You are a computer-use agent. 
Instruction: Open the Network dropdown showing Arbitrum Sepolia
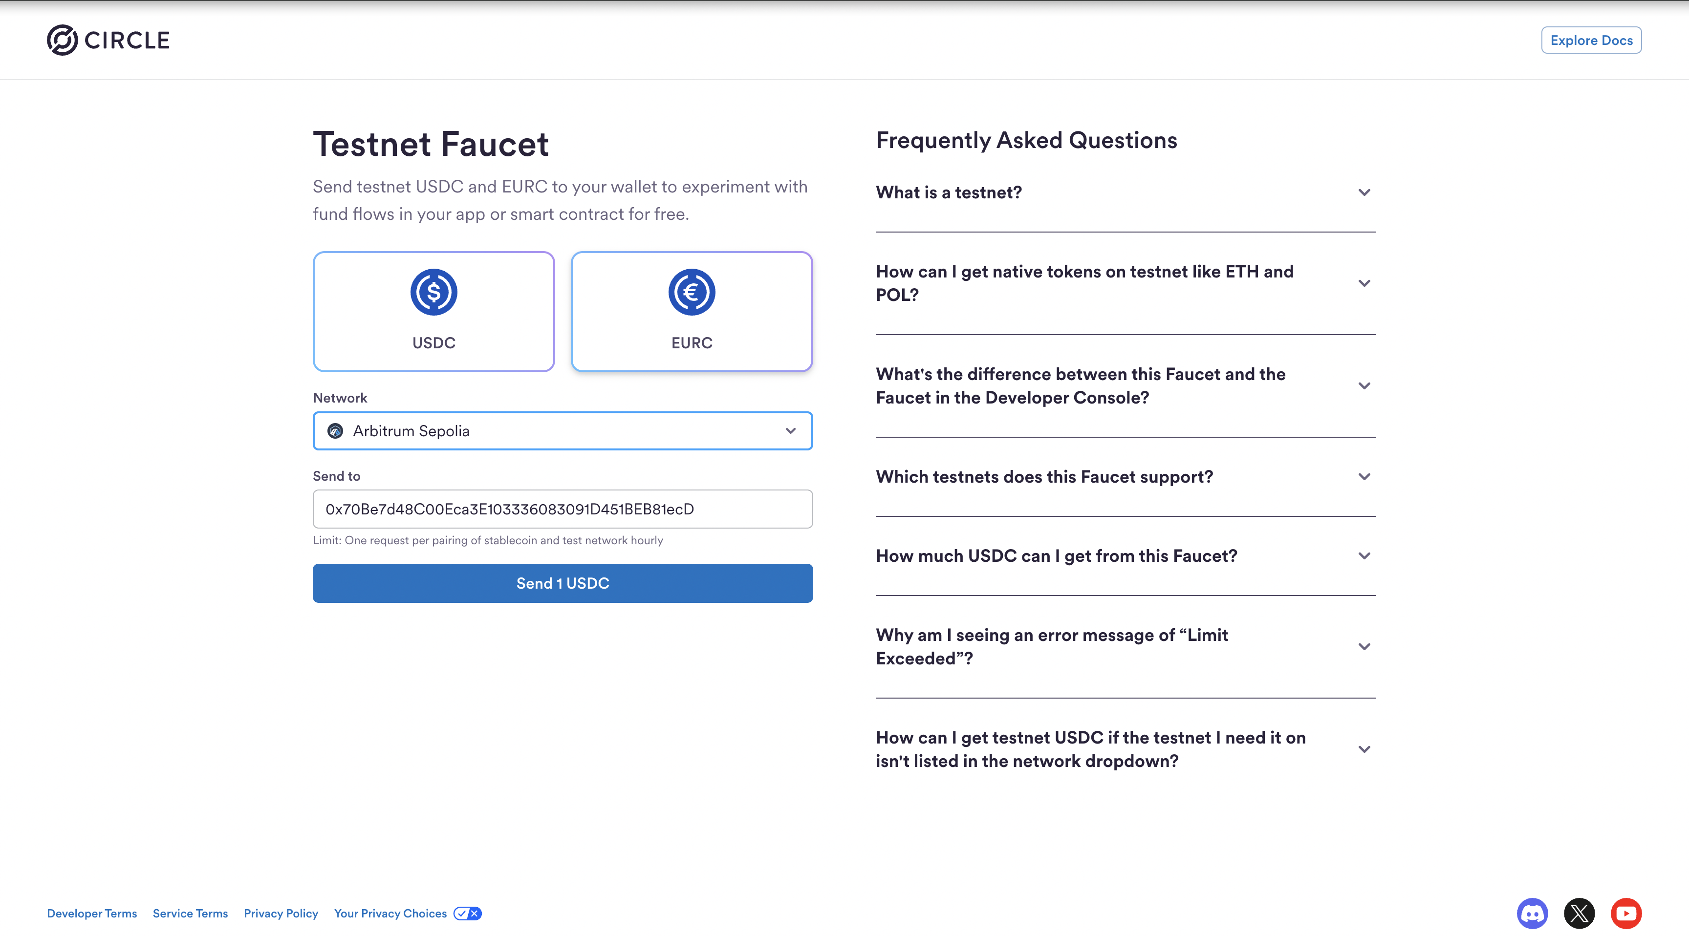pos(563,431)
